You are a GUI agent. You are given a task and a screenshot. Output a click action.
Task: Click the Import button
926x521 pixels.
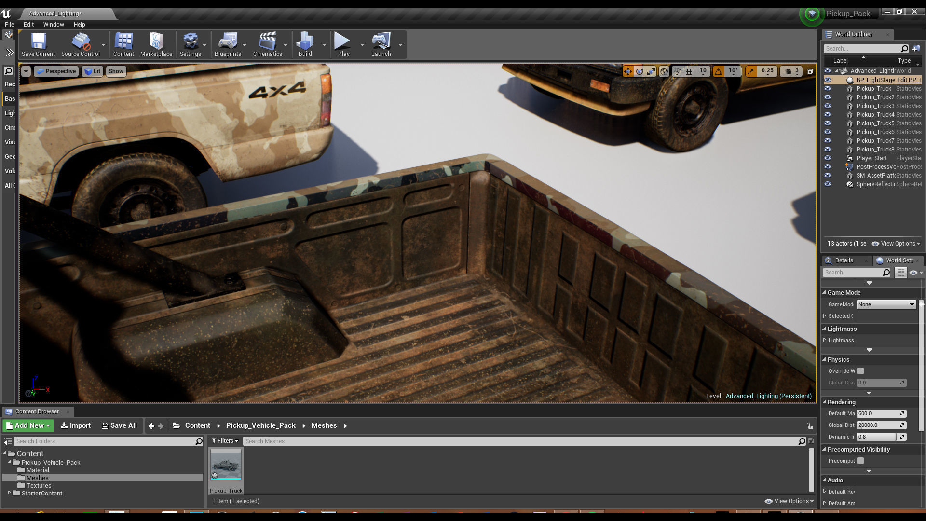point(76,425)
